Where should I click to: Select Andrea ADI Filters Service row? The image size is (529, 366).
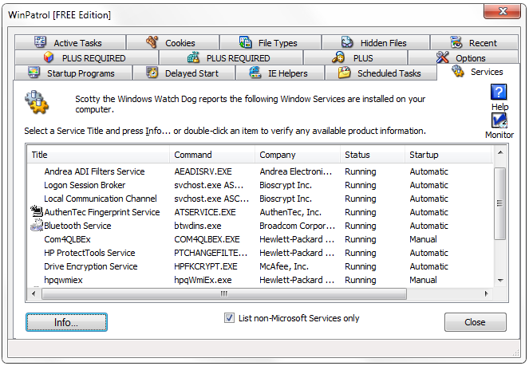coord(260,171)
